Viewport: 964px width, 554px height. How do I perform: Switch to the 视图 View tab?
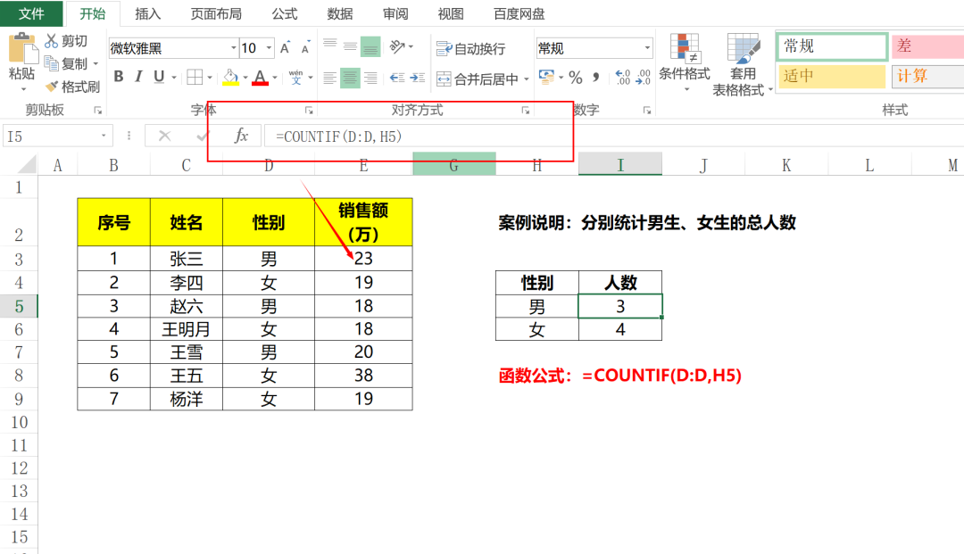point(451,13)
